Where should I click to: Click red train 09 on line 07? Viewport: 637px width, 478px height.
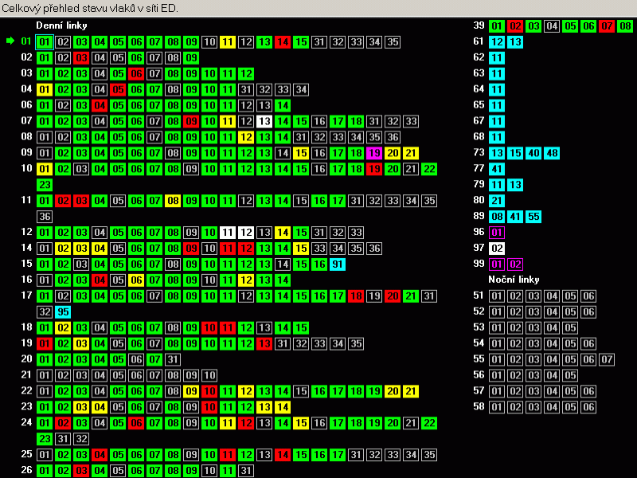(191, 121)
